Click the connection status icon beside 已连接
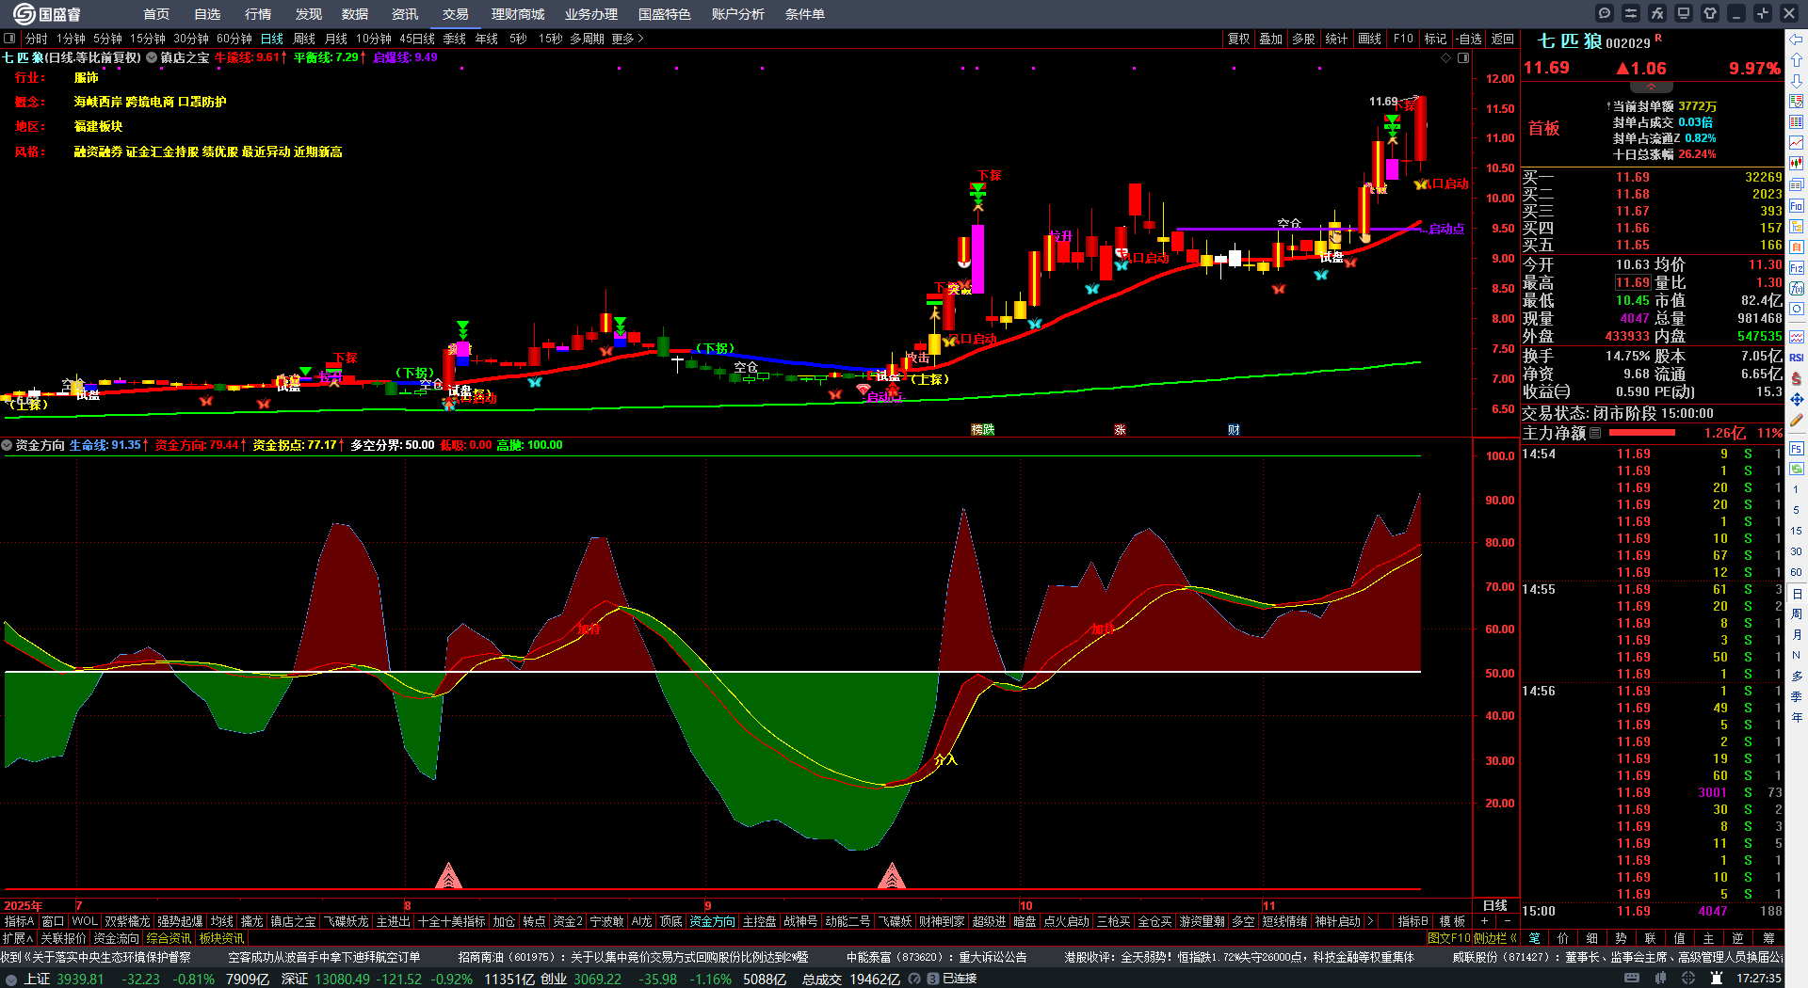This screenshot has width=1808, height=988. pyautogui.click(x=932, y=979)
